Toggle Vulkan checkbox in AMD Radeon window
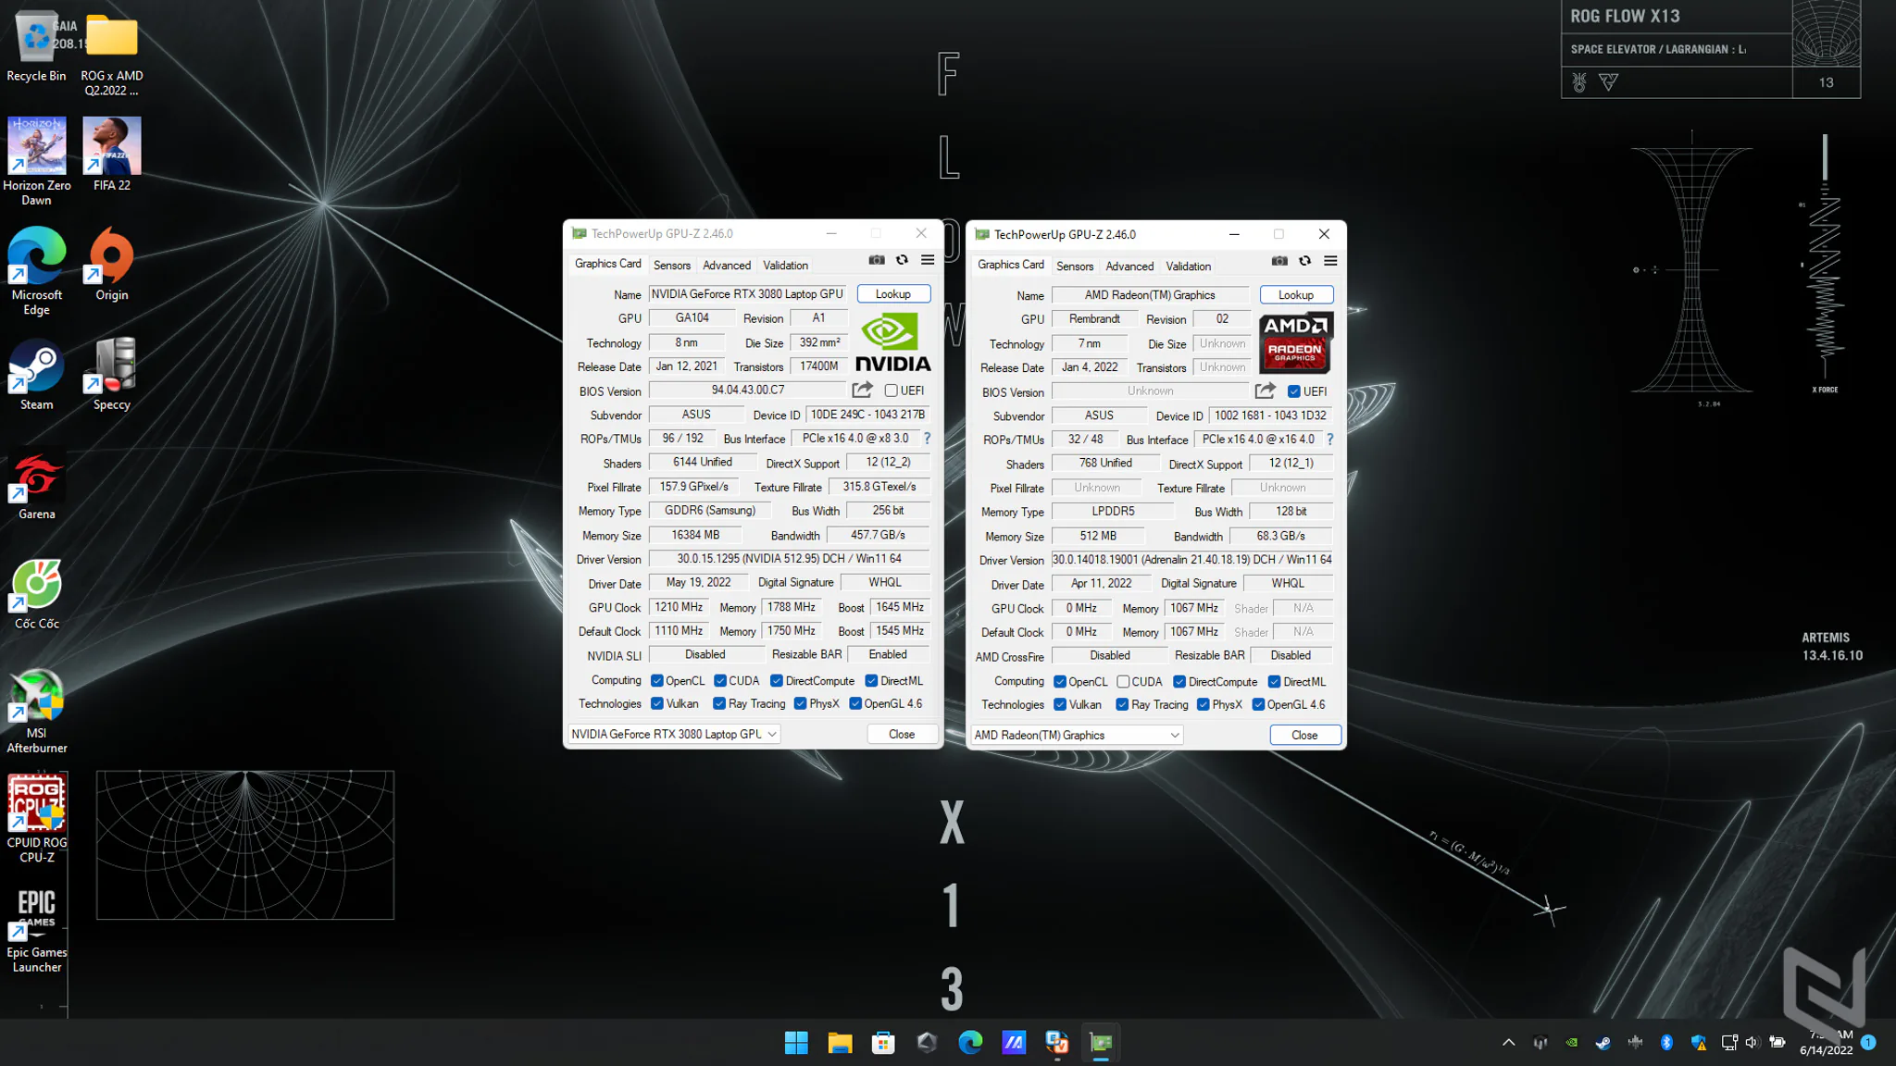1896x1066 pixels. 1060,705
